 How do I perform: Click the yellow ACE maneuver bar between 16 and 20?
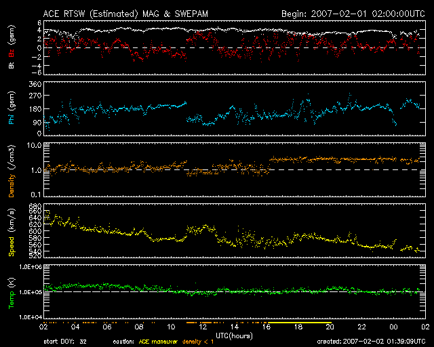click(x=300, y=323)
